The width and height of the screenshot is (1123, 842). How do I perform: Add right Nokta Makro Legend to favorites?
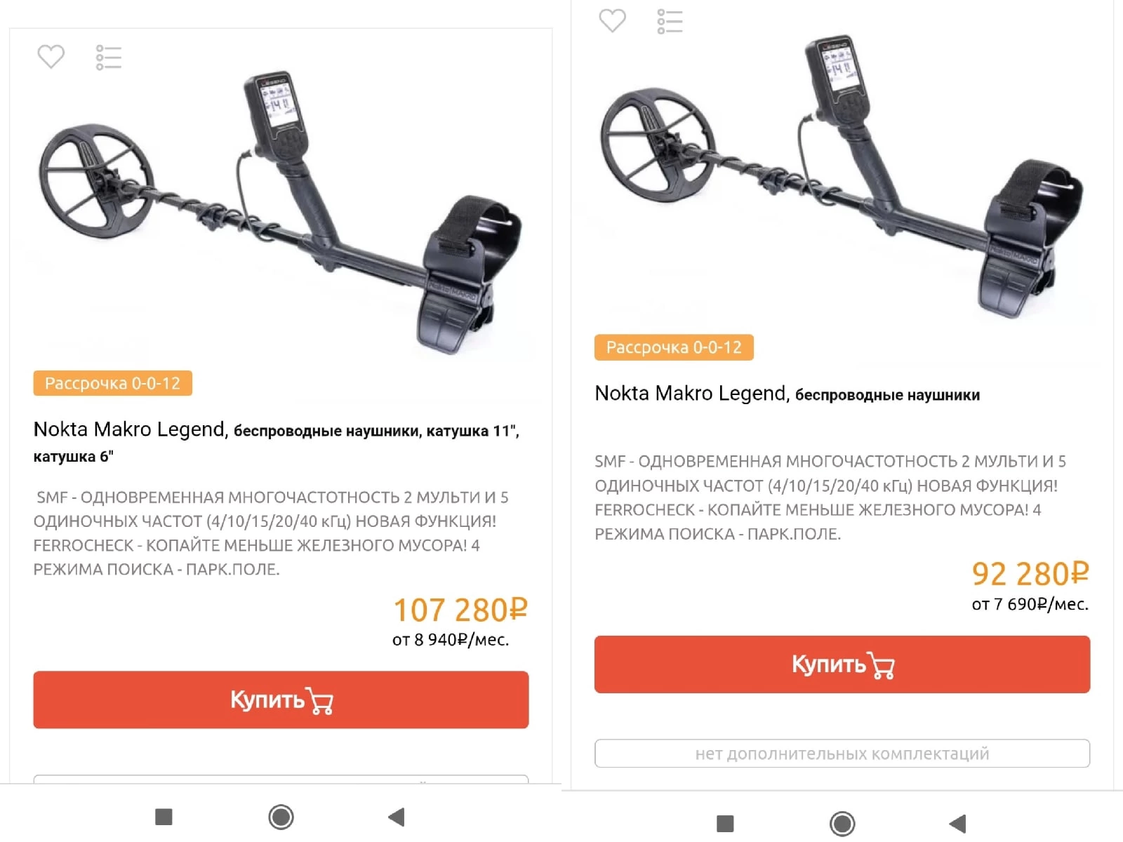[612, 20]
